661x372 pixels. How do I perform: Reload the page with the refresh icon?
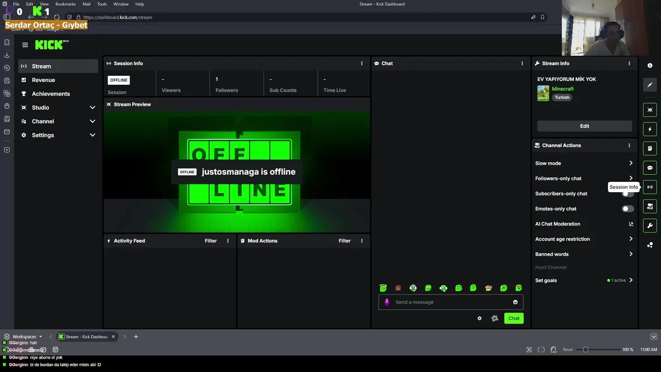[x=57, y=17]
